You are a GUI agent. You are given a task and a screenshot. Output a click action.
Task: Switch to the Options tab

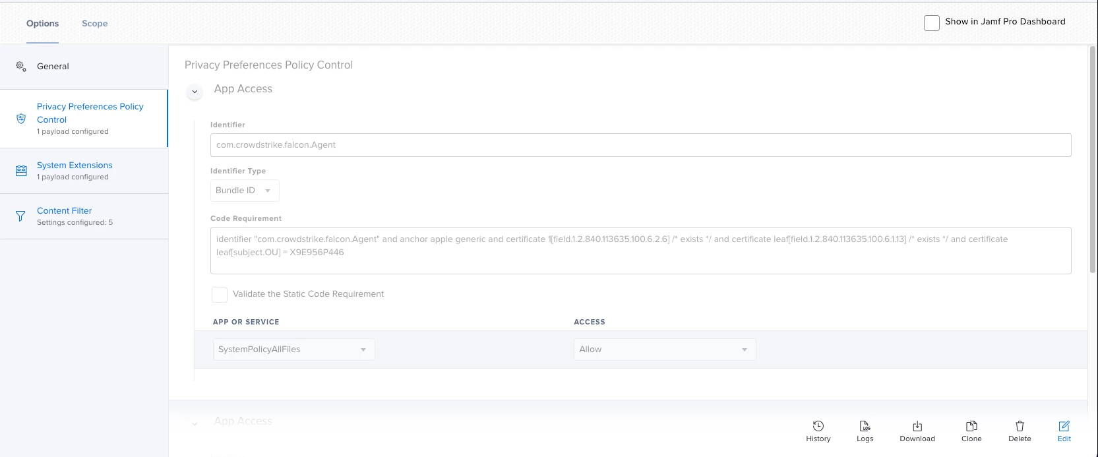pos(43,23)
